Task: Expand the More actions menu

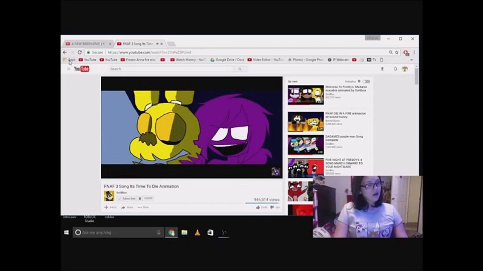Action: coord(143,207)
